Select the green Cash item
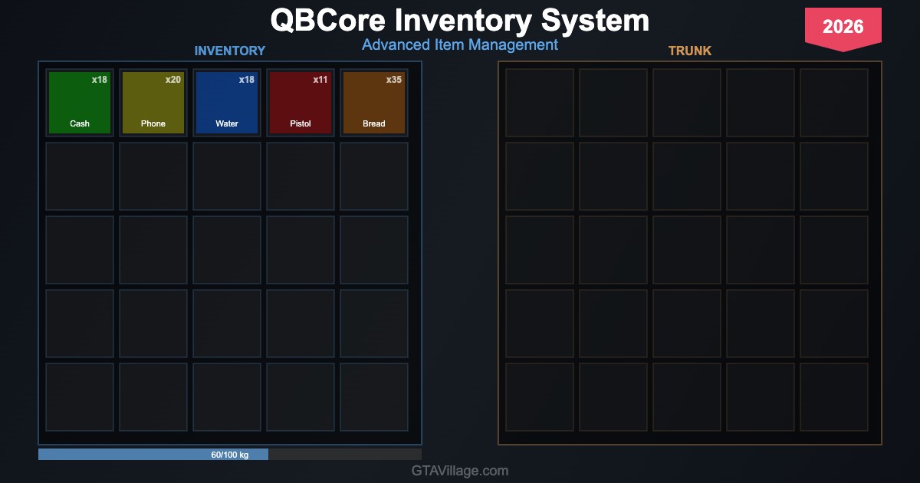The image size is (920, 483). (x=80, y=103)
